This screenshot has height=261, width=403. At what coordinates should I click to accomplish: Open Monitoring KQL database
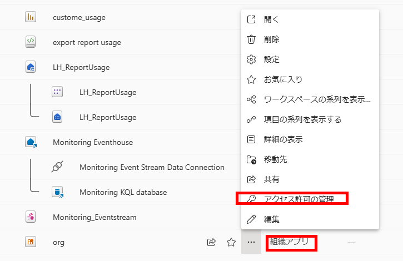coord(123,192)
